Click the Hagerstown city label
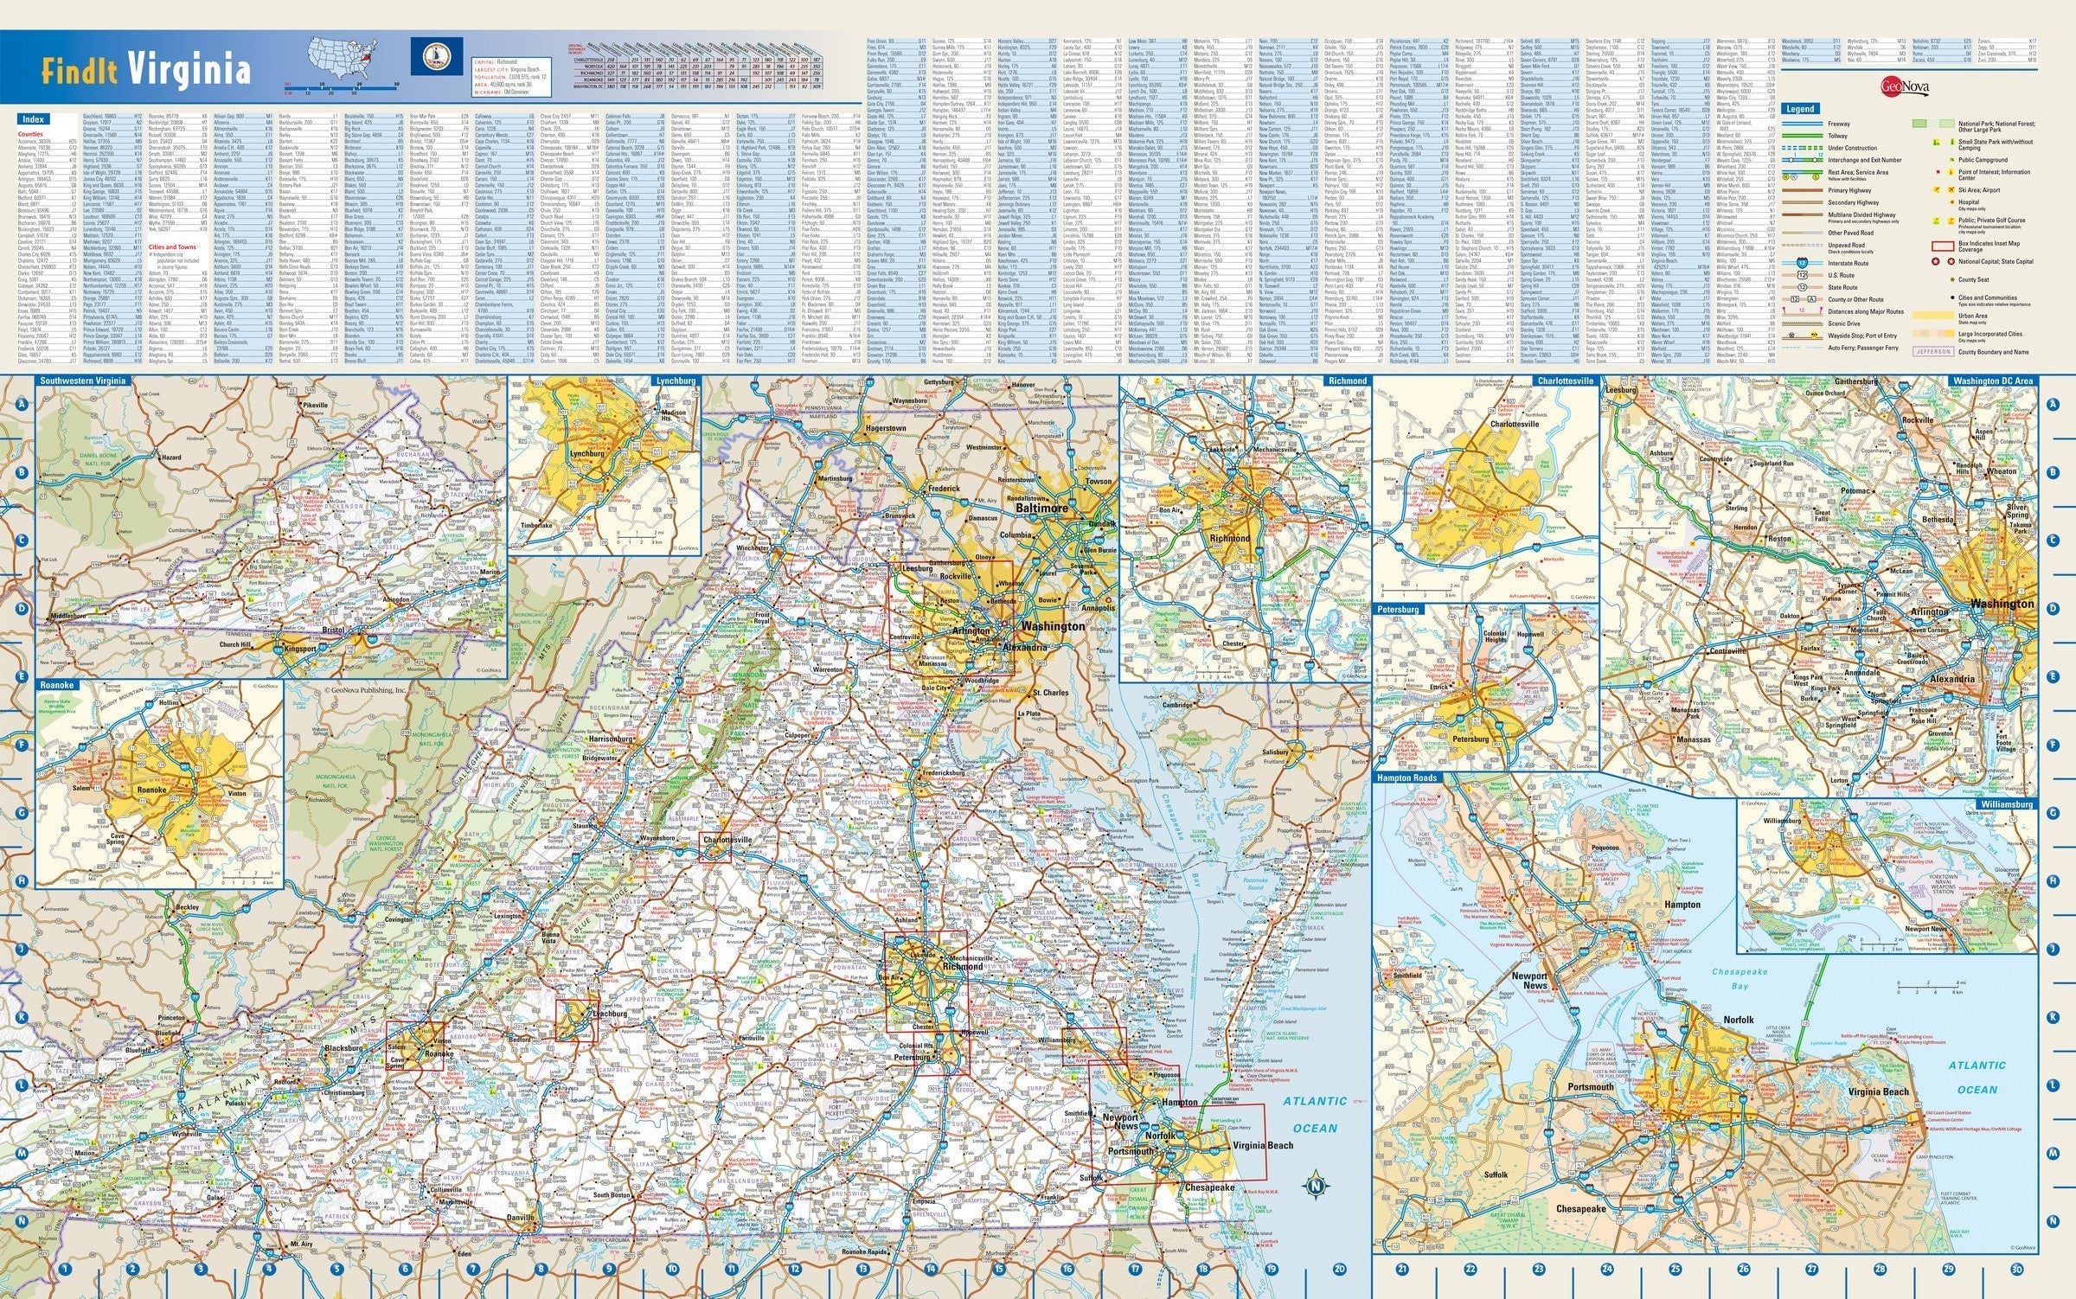The image size is (2076, 1299). (885, 428)
